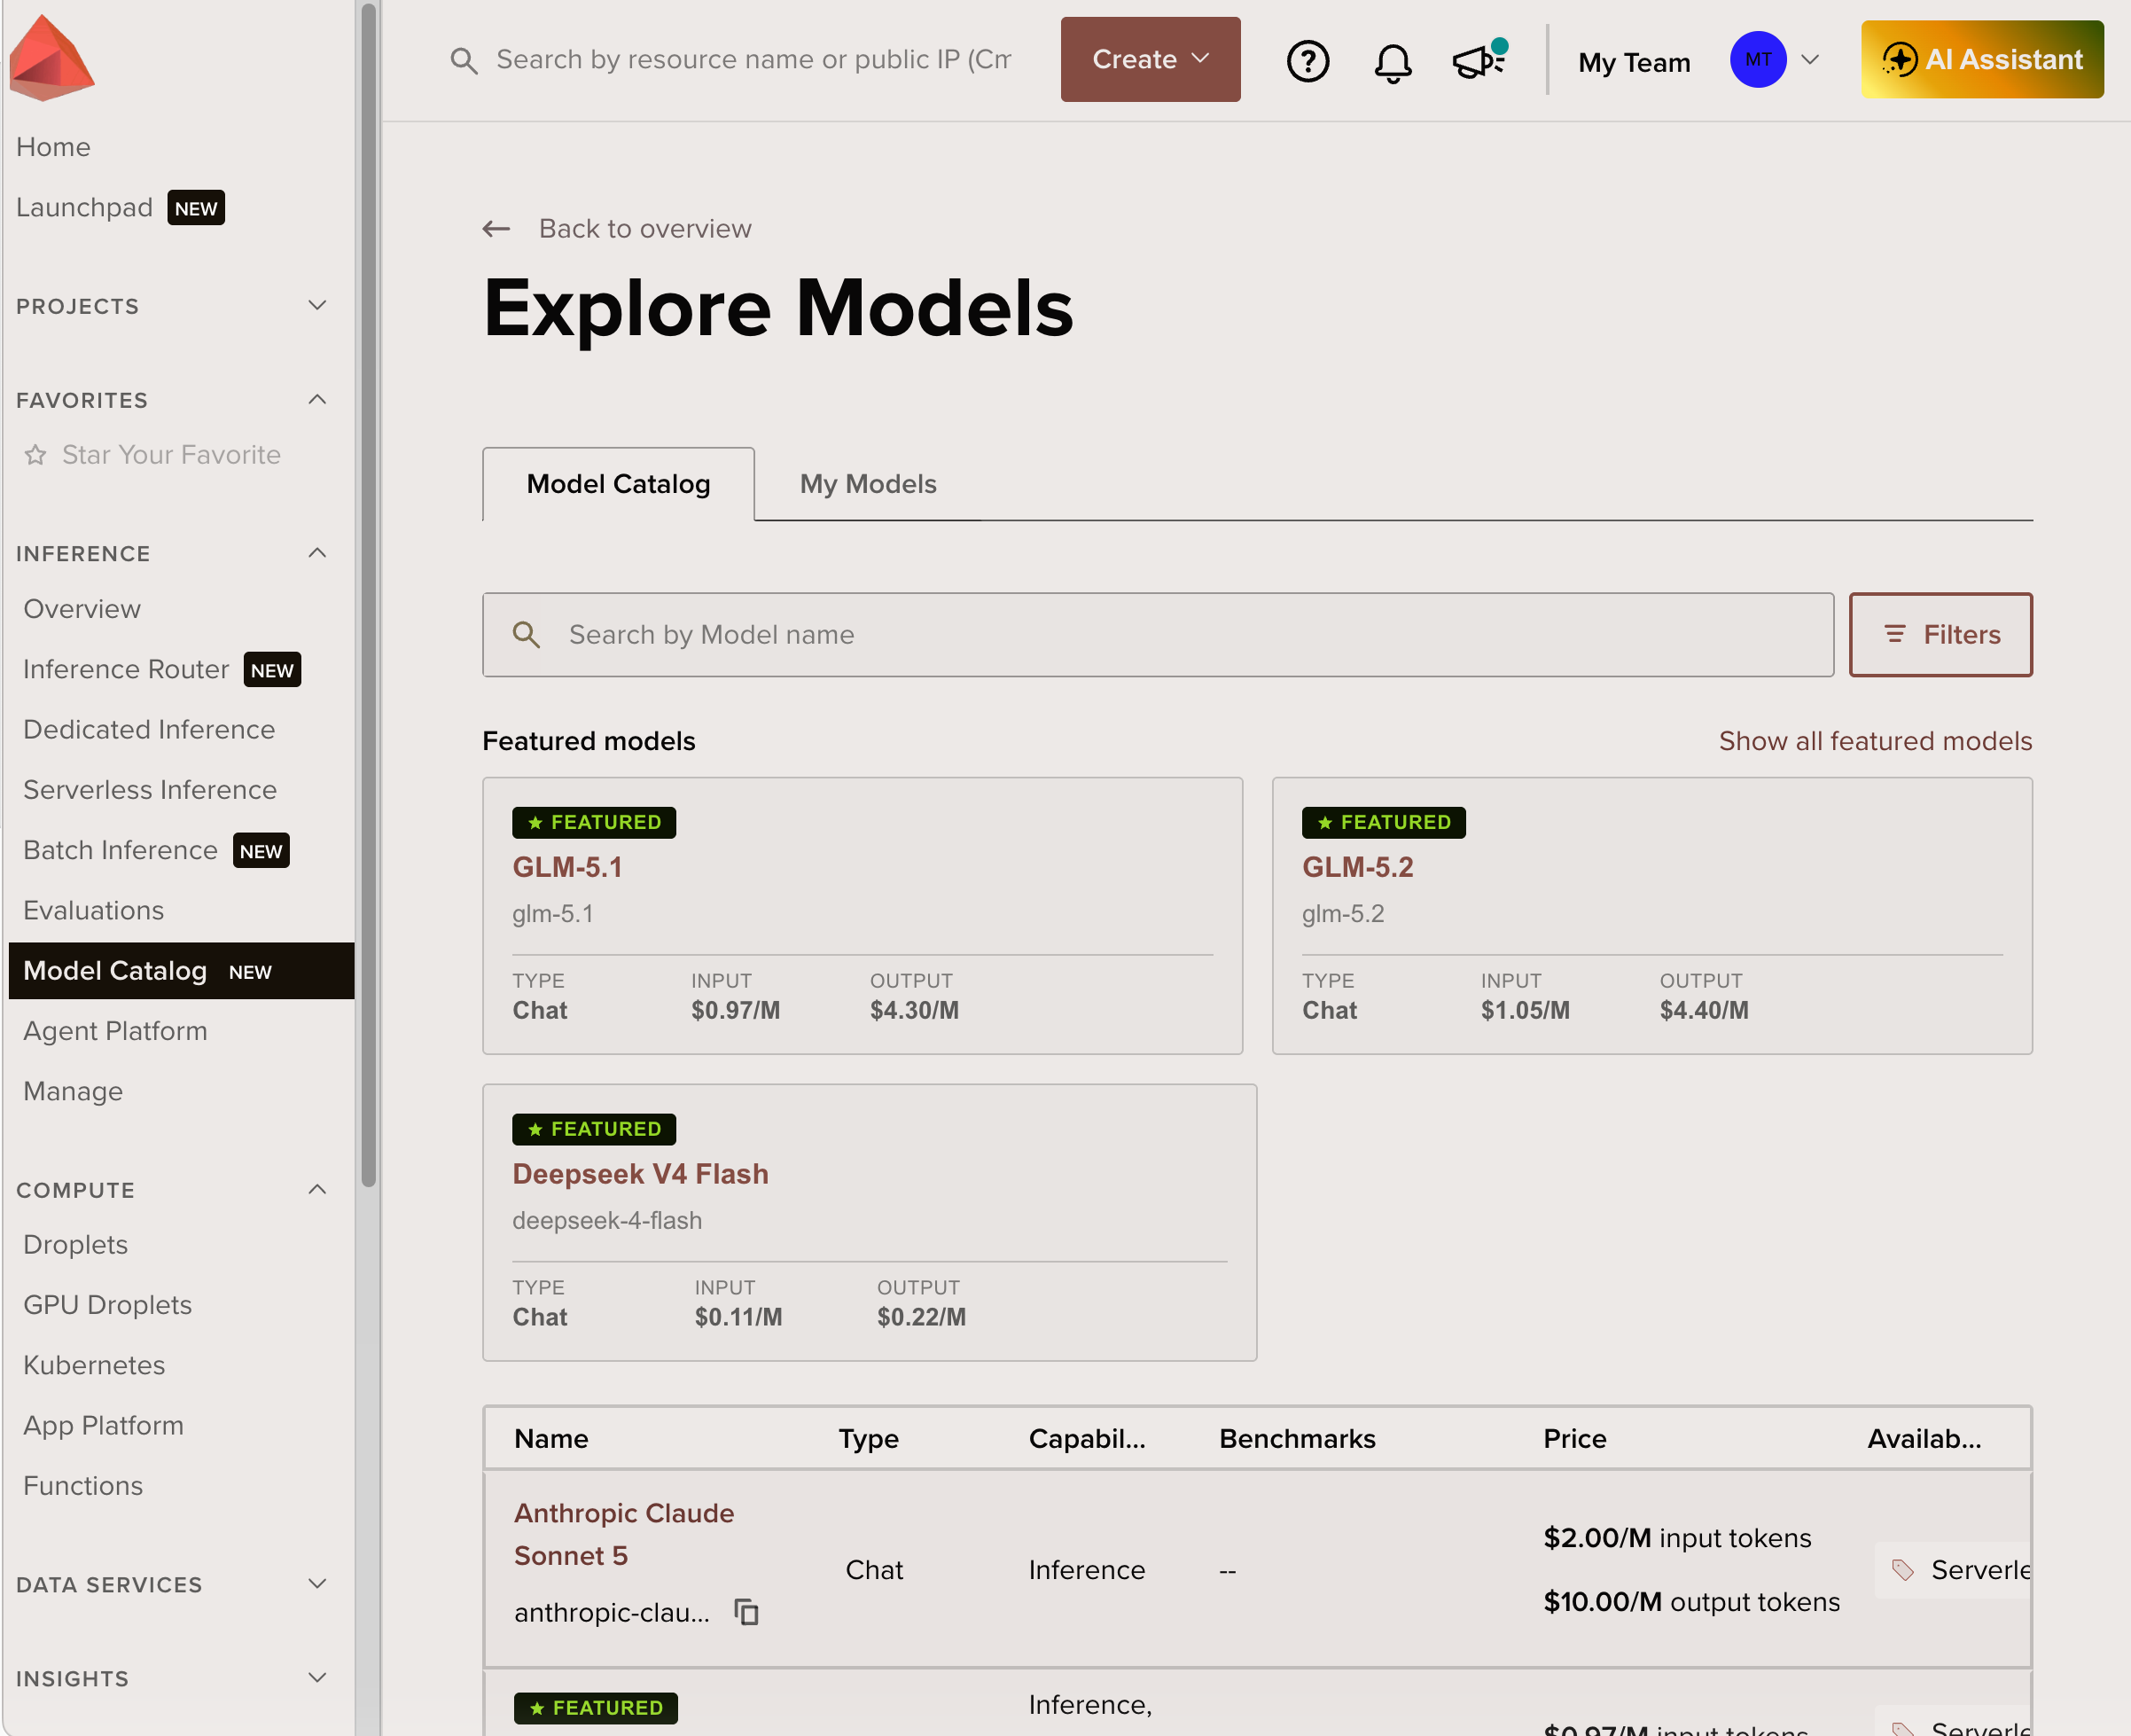
Task: Click the red gem logo in sidebar
Action: click(52, 57)
